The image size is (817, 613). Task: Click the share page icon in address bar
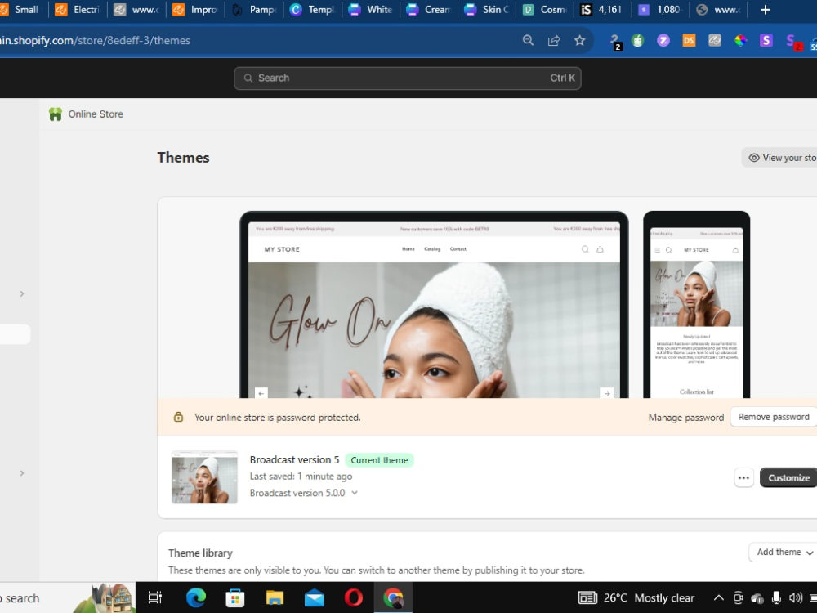(554, 40)
